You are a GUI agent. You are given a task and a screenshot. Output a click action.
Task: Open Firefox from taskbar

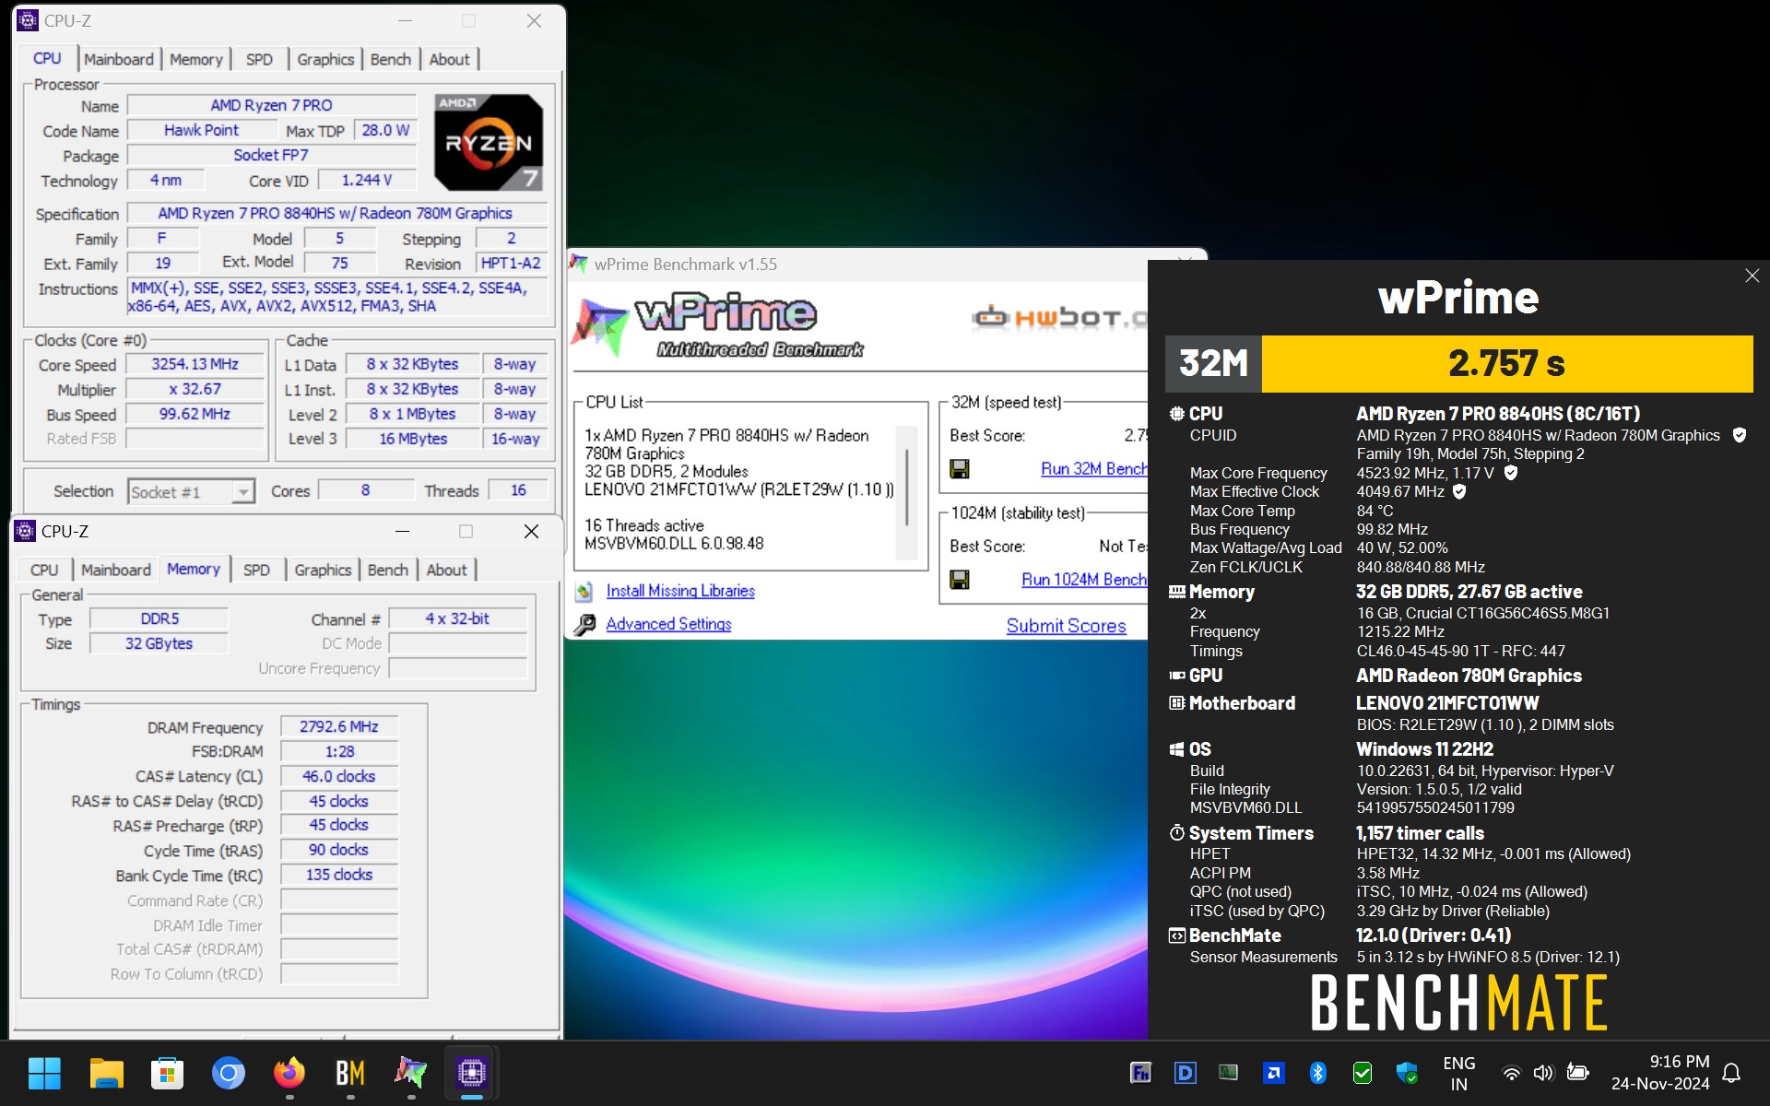pyautogui.click(x=289, y=1073)
